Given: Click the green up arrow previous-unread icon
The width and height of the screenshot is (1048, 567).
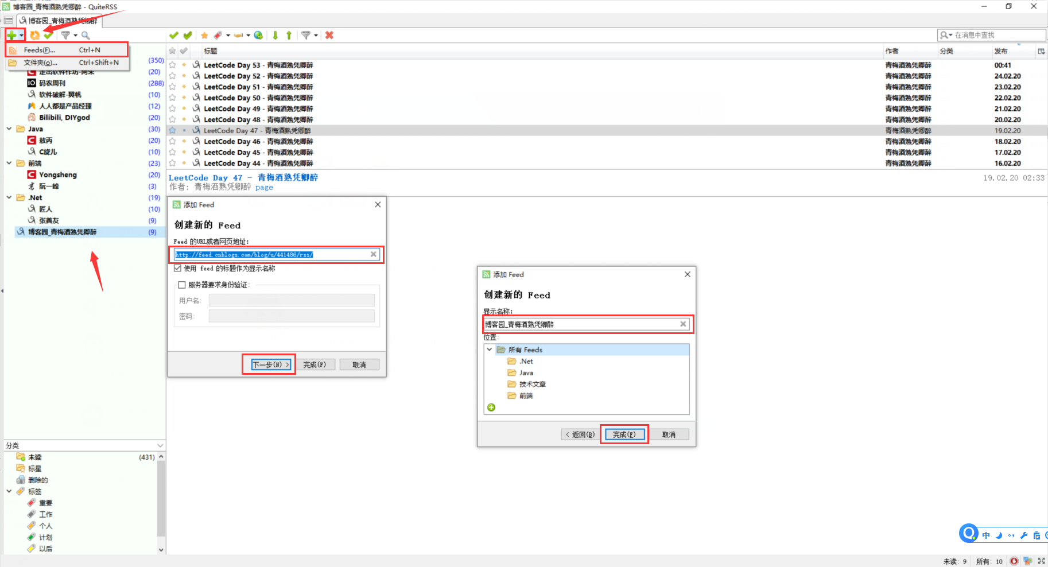Looking at the screenshot, I should click(x=289, y=35).
